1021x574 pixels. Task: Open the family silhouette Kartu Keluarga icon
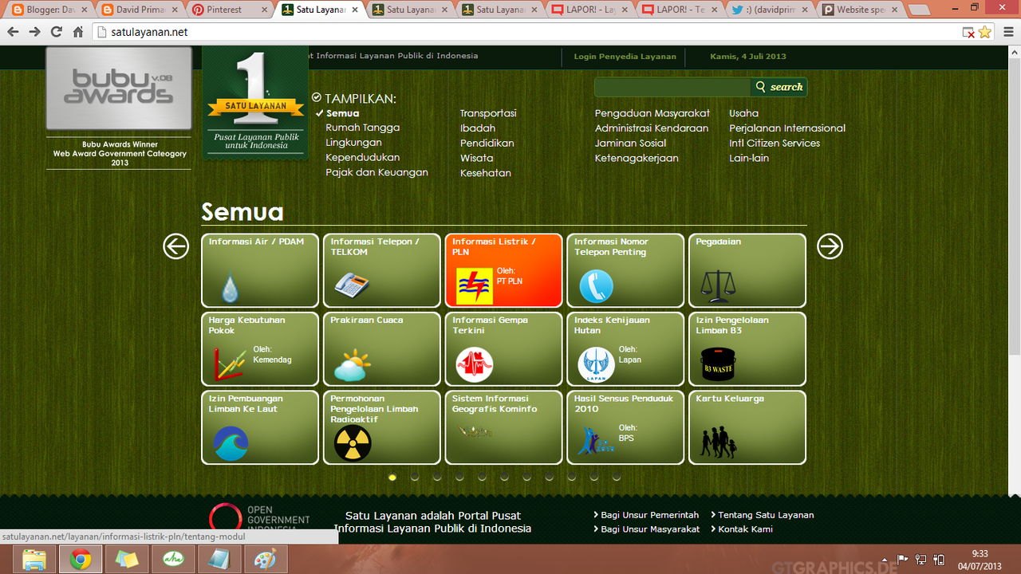coord(718,442)
